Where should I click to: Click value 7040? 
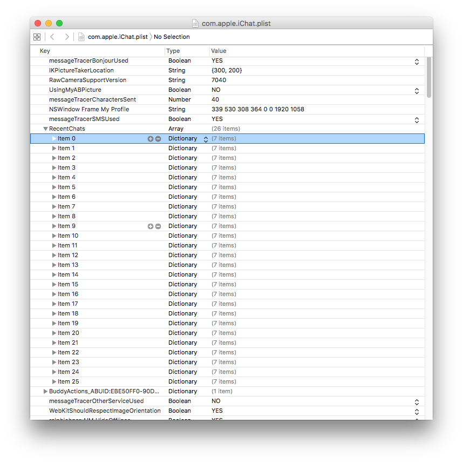coord(219,80)
